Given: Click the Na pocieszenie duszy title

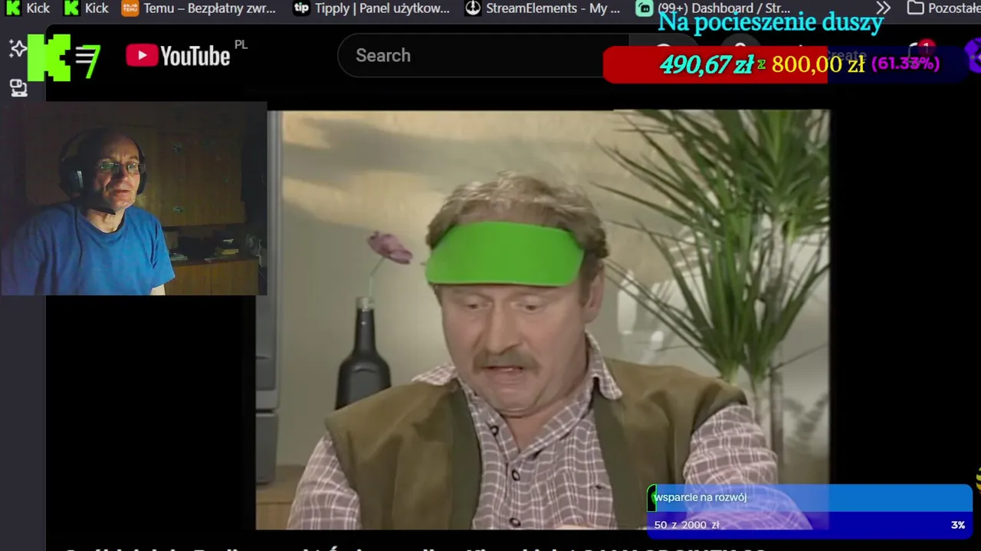Looking at the screenshot, I should pos(770,22).
